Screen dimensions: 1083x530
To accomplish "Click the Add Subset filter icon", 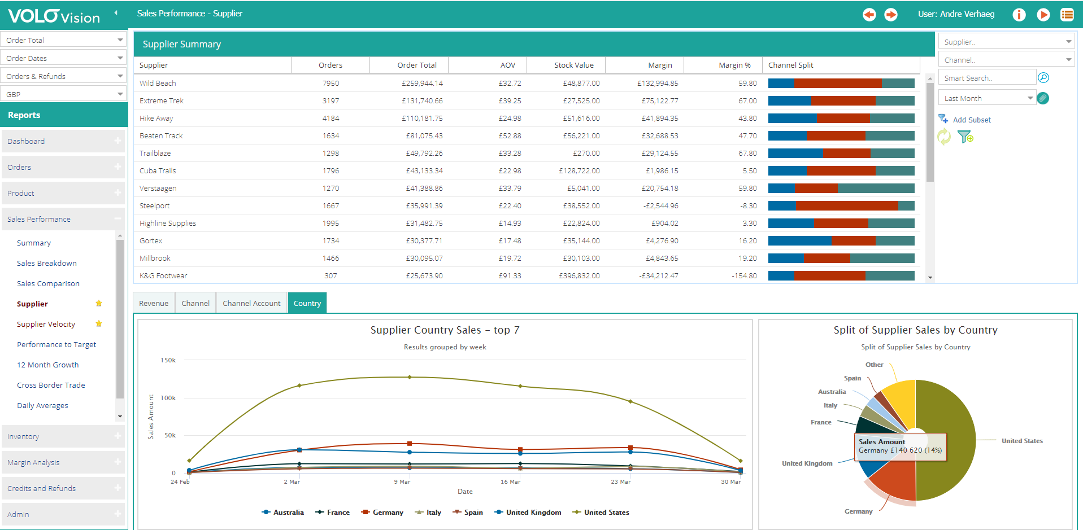I will (943, 119).
